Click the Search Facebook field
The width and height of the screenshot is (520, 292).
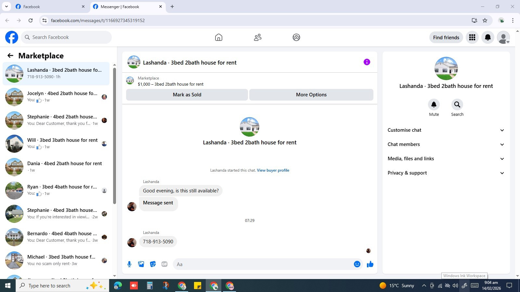tap(66, 37)
